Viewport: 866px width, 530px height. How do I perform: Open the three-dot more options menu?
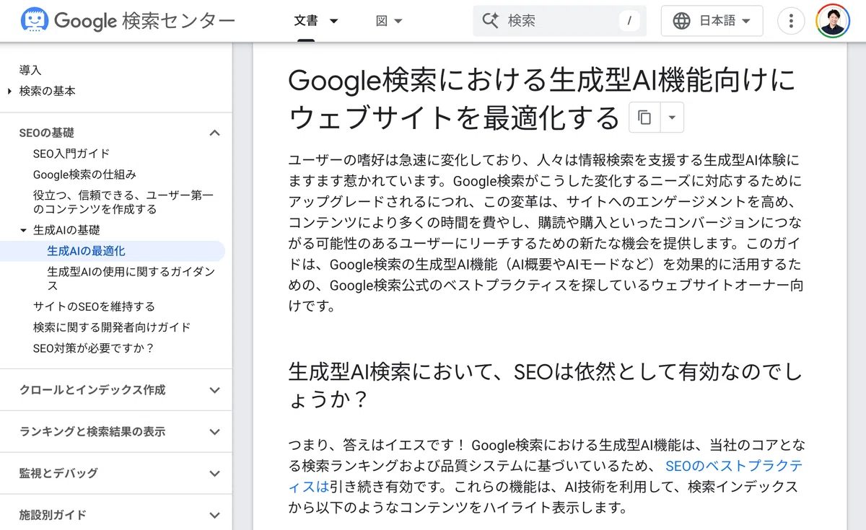pos(791,21)
